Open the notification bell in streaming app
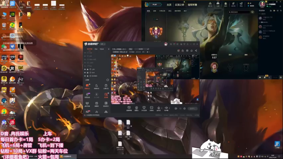This screenshot has height=159, width=283. tap(191, 51)
